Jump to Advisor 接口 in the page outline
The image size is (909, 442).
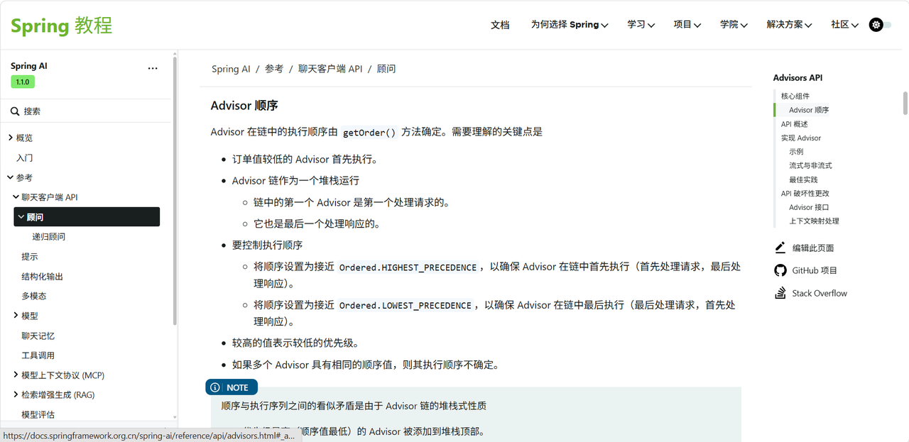(x=809, y=207)
